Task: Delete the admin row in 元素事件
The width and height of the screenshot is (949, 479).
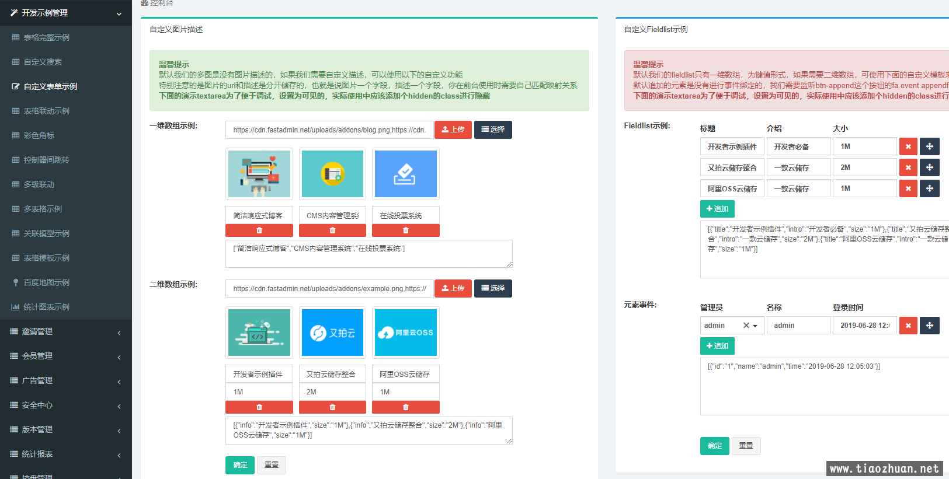Action: 908,326
